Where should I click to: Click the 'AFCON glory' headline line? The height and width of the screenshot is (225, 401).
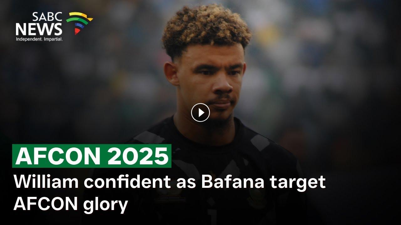click(70, 204)
